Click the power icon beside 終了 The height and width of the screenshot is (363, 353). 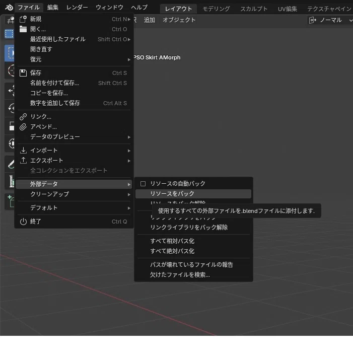point(23,222)
